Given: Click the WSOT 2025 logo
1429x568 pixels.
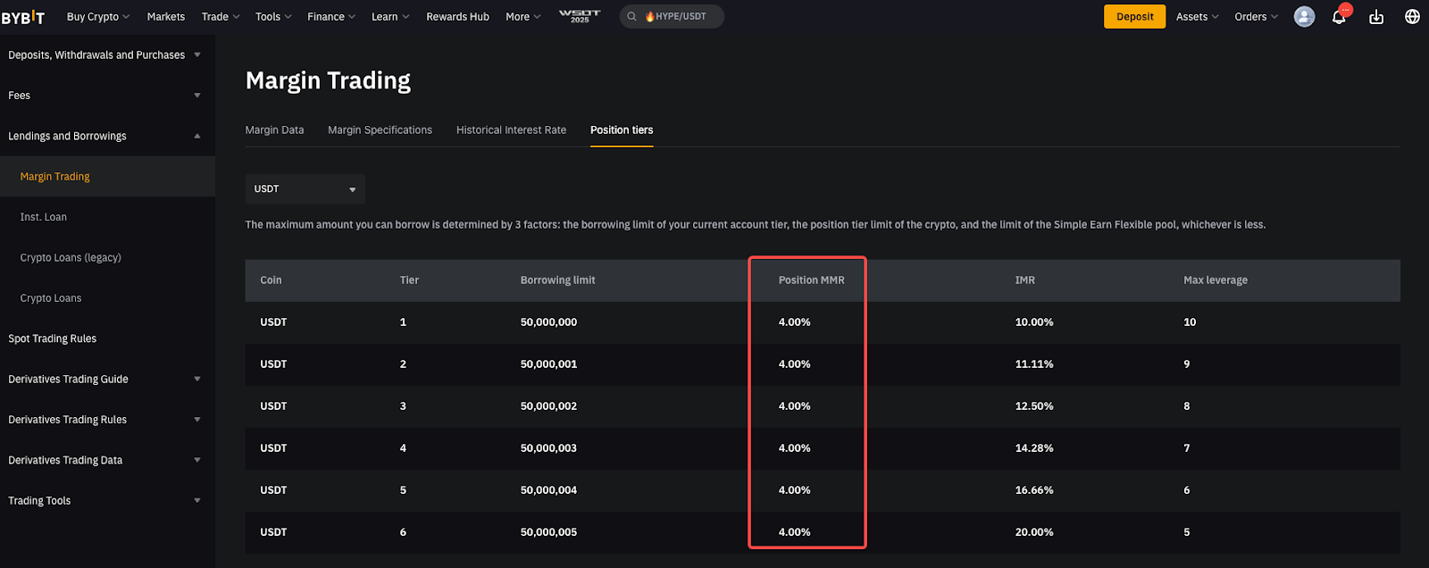Looking at the screenshot, I should pos(580,16).
